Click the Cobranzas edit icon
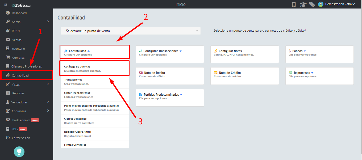 [x=8, y=111]
